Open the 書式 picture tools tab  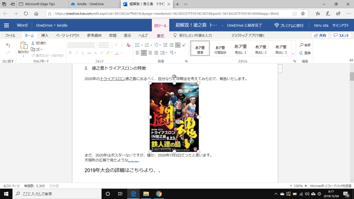[160, 35]
